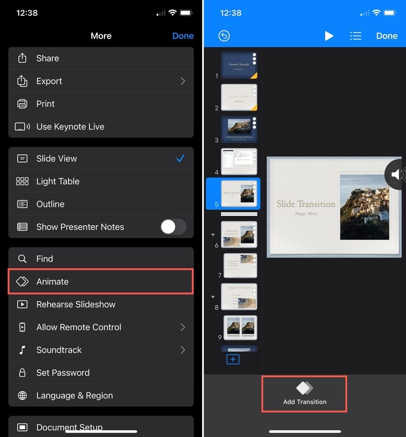
Task: Open the Allow Remote Control chevron
Action: click(x=183, y=327)
